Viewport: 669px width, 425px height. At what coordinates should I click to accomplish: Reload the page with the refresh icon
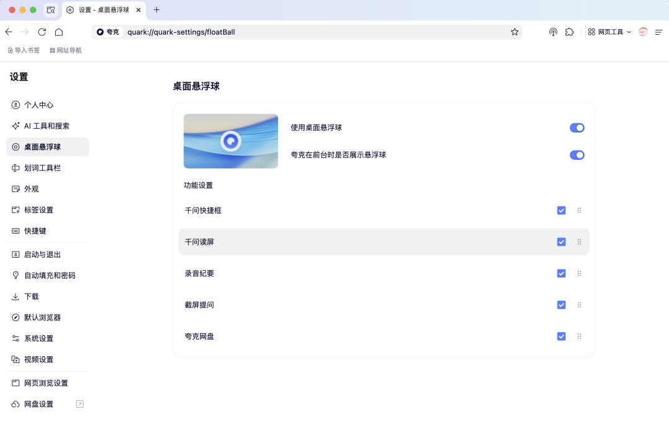click(42, 32)
